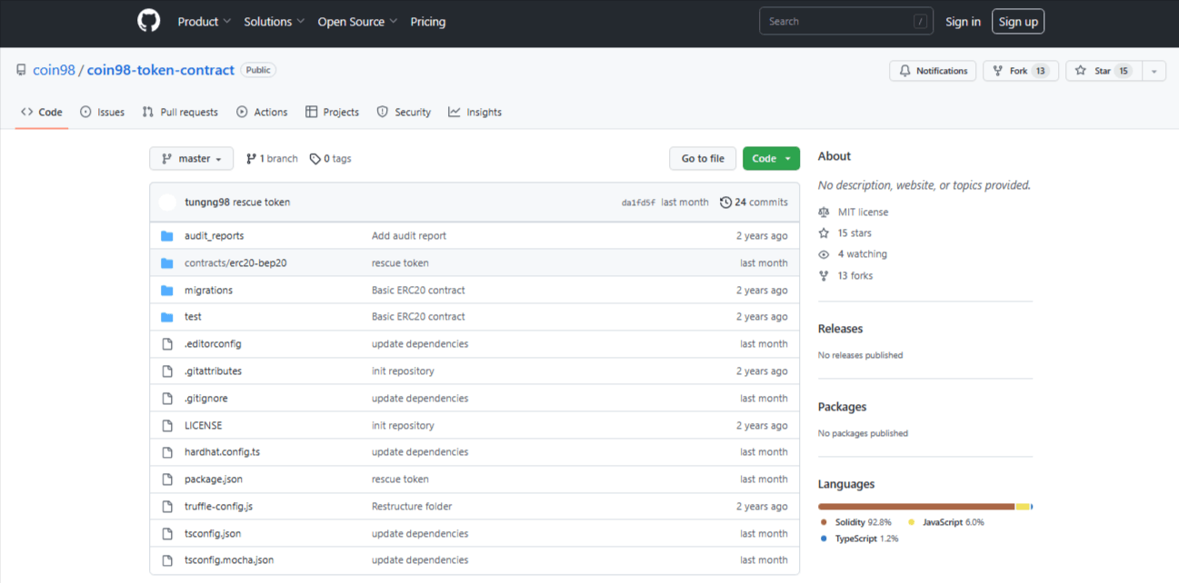1179x583 pixels.
Task: Click the Solidity 92.8% language link
Action: tap(855, 523)
